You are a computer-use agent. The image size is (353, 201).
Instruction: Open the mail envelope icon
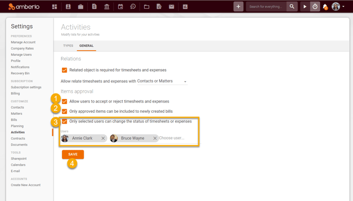point(171,7)
